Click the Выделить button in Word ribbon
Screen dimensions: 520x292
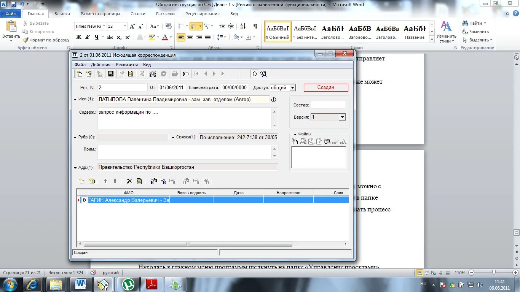pos(477,40)
